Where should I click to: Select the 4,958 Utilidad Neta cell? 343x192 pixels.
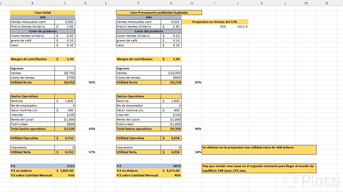[171, 152]
